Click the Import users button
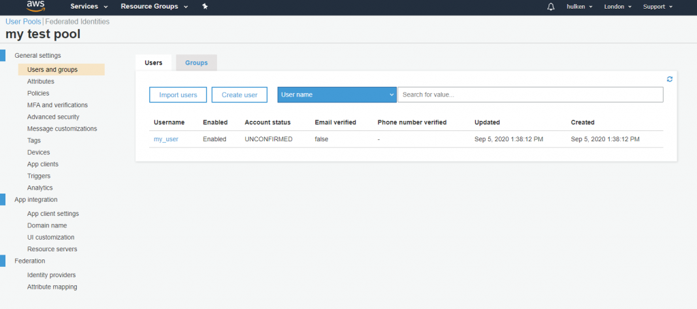This screenshot has width=697, height=309. [178, 95]
